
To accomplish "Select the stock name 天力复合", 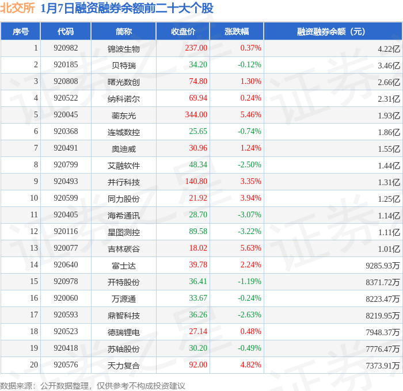I will [x=124, y=366].
